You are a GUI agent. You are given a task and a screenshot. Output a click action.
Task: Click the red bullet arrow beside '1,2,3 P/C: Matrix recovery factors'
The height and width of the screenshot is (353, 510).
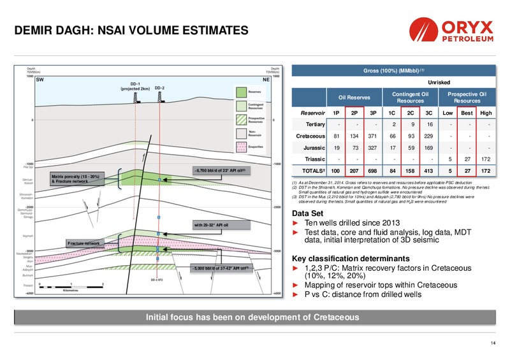pos(295,268)
